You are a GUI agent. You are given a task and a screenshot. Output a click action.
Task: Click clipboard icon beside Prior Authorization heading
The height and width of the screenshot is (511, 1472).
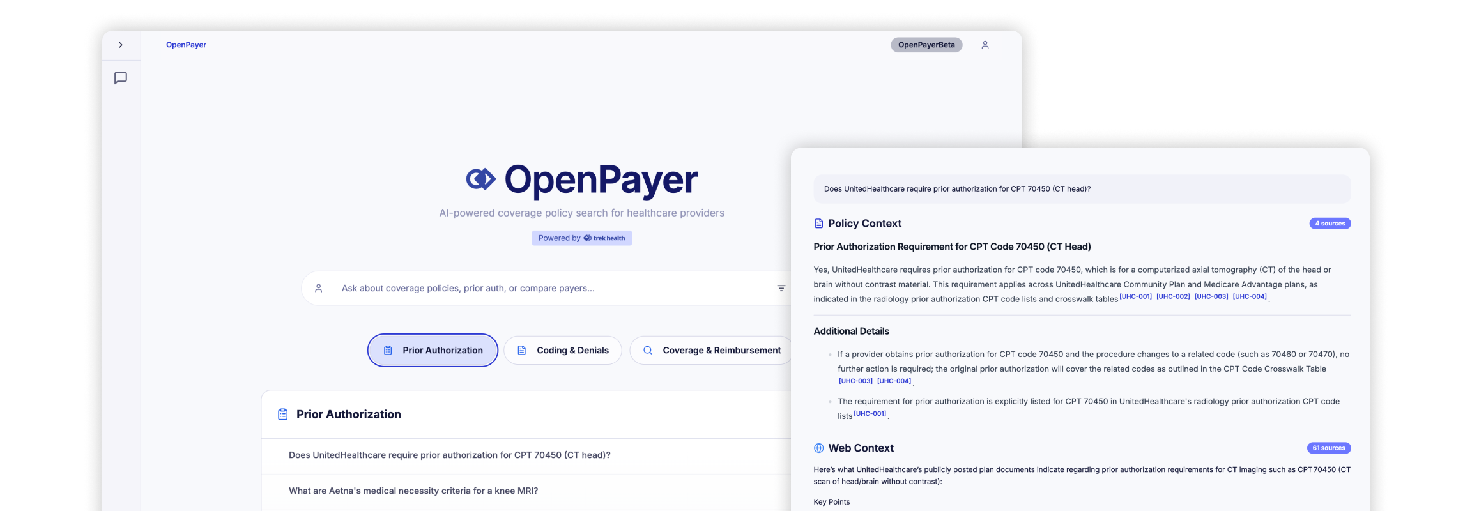click(283, 415)
